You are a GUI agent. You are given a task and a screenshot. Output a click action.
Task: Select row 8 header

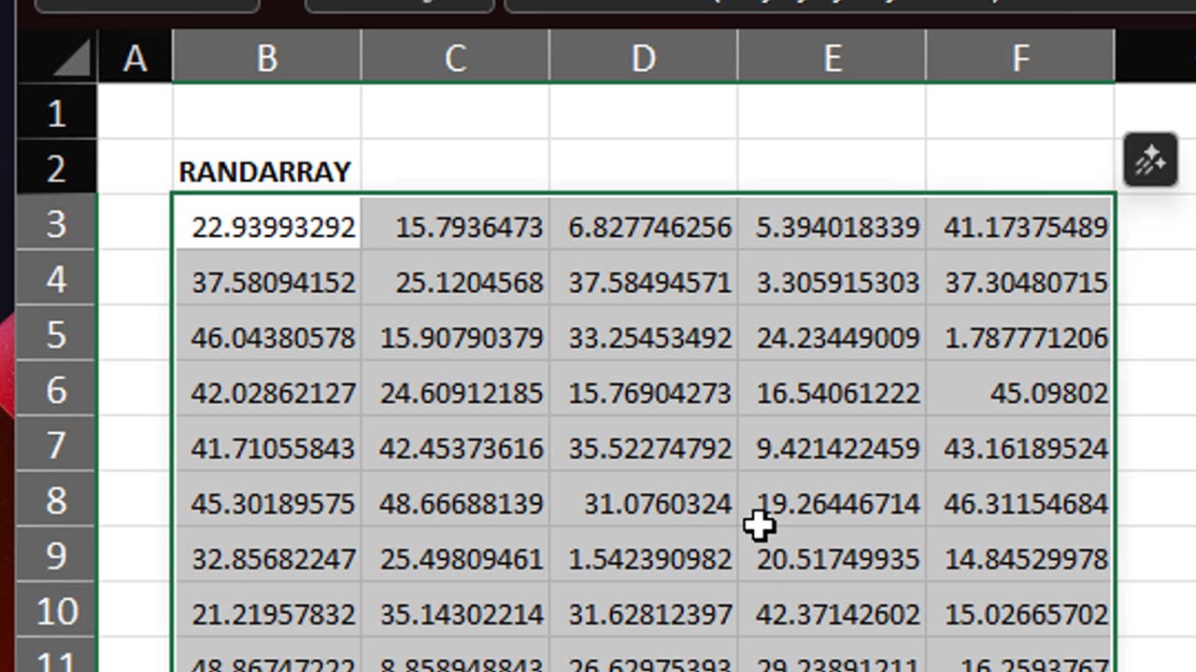point(57,499)
